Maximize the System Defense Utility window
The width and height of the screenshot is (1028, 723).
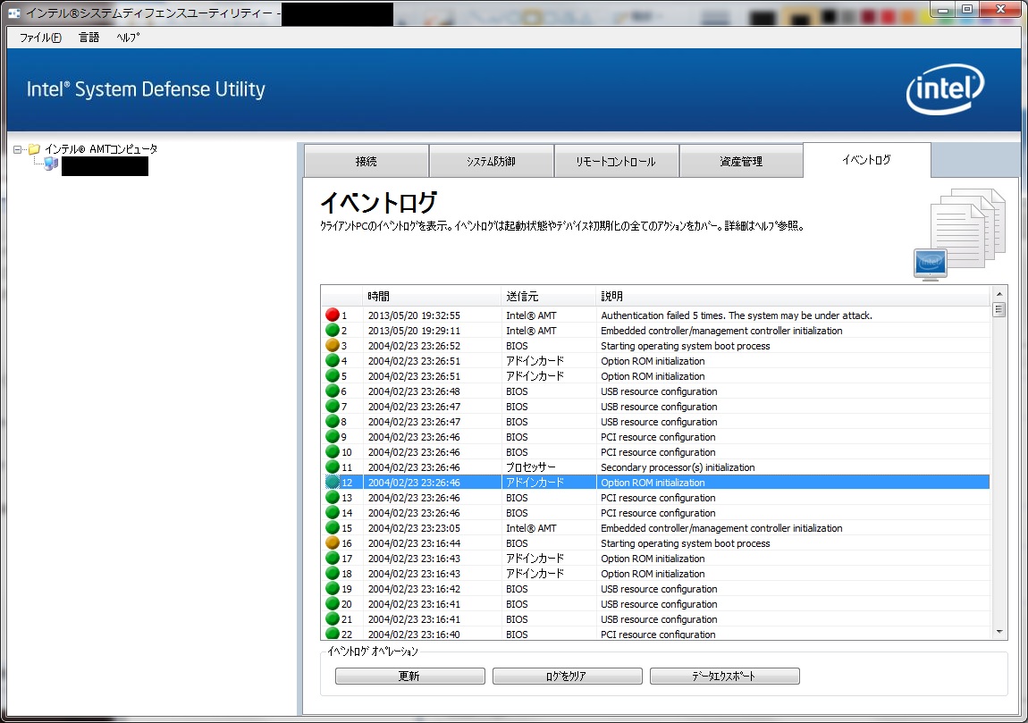(x=968, y=9)
